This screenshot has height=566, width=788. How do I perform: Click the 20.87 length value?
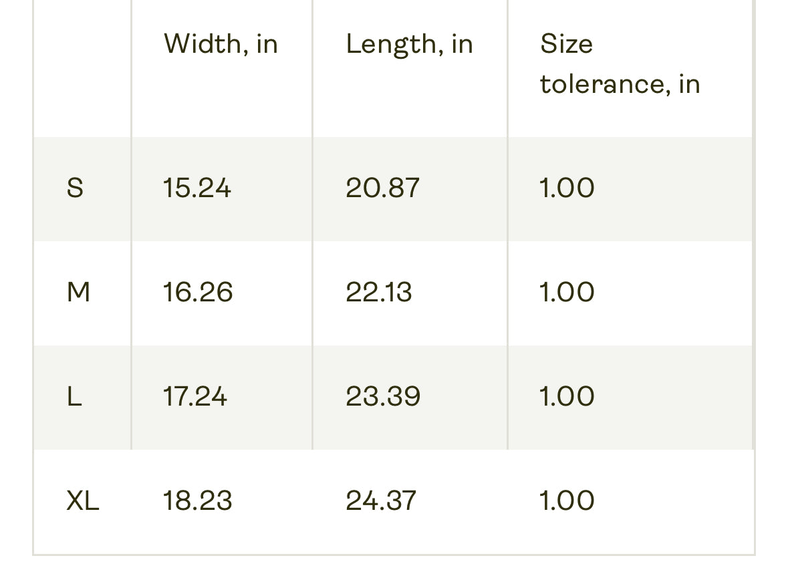(x=383, y=188)
